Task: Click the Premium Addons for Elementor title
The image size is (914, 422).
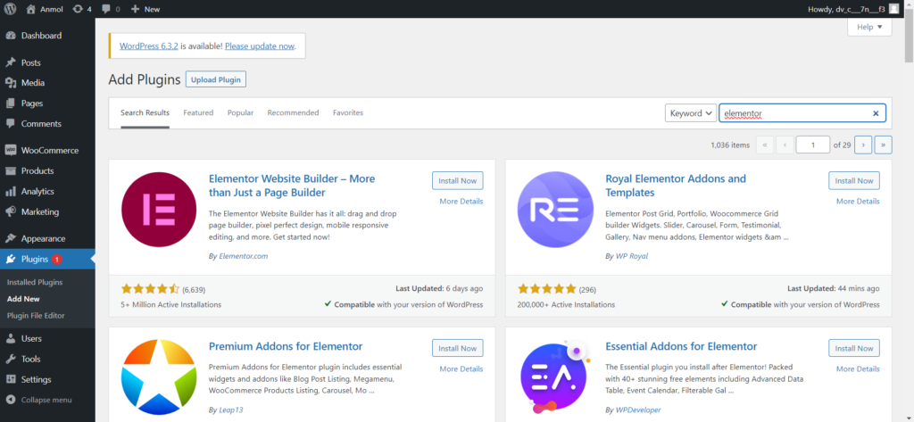Action: tap(286, 346)
